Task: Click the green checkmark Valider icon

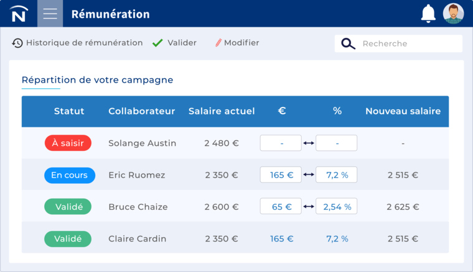Action: pyautogui.click(x=158, y=43)
